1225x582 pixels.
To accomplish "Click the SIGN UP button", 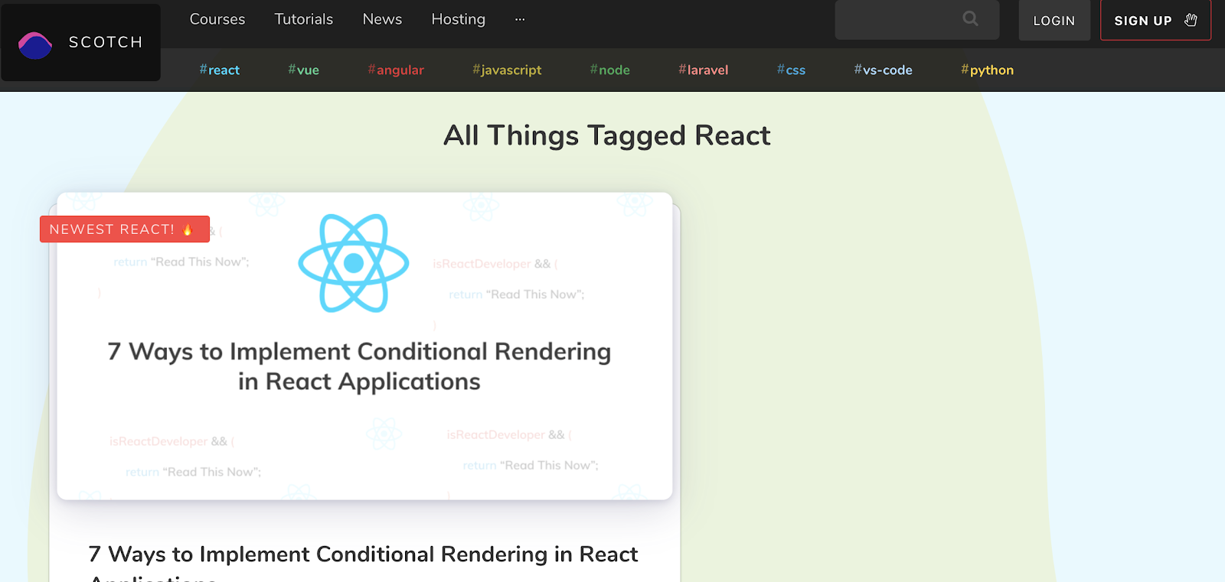I will [x=1155, y=21].
